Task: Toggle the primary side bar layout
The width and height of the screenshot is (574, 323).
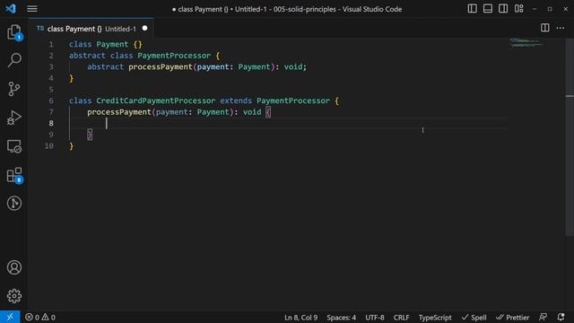Action: (x=473, y=9)
